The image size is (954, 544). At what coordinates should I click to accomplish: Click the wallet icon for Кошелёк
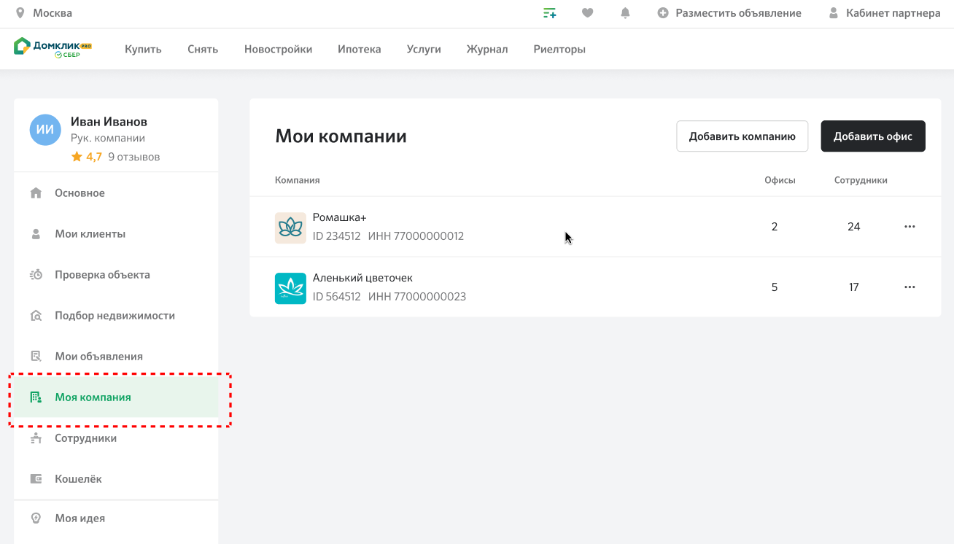[x=36, y=479]
